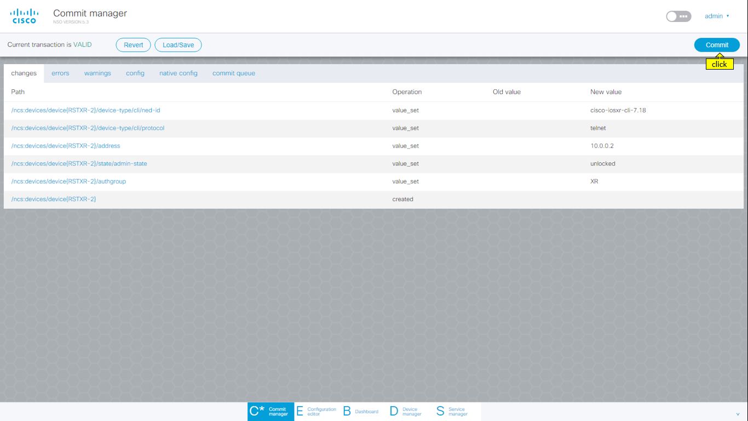Open the Service manager
The width and height of the screenshot is (748, 421).
[452, 411]
